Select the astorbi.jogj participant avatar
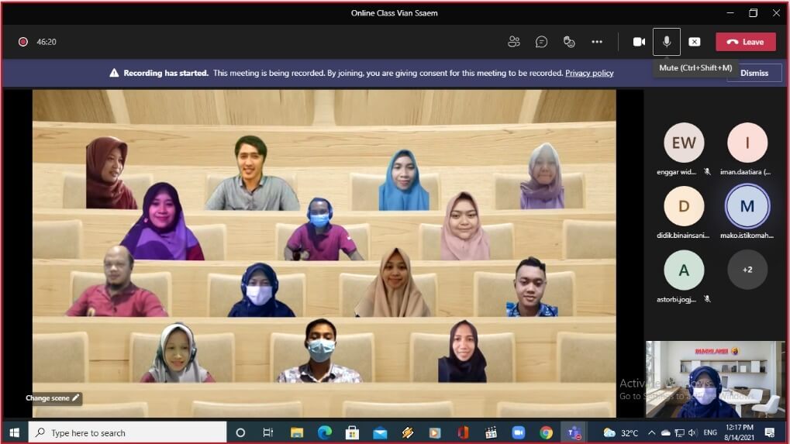This screenshot has height=444, width=790. (x=684, y=270)
